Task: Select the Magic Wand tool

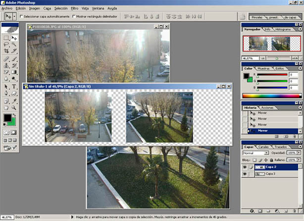Action: tap(14, 44)
